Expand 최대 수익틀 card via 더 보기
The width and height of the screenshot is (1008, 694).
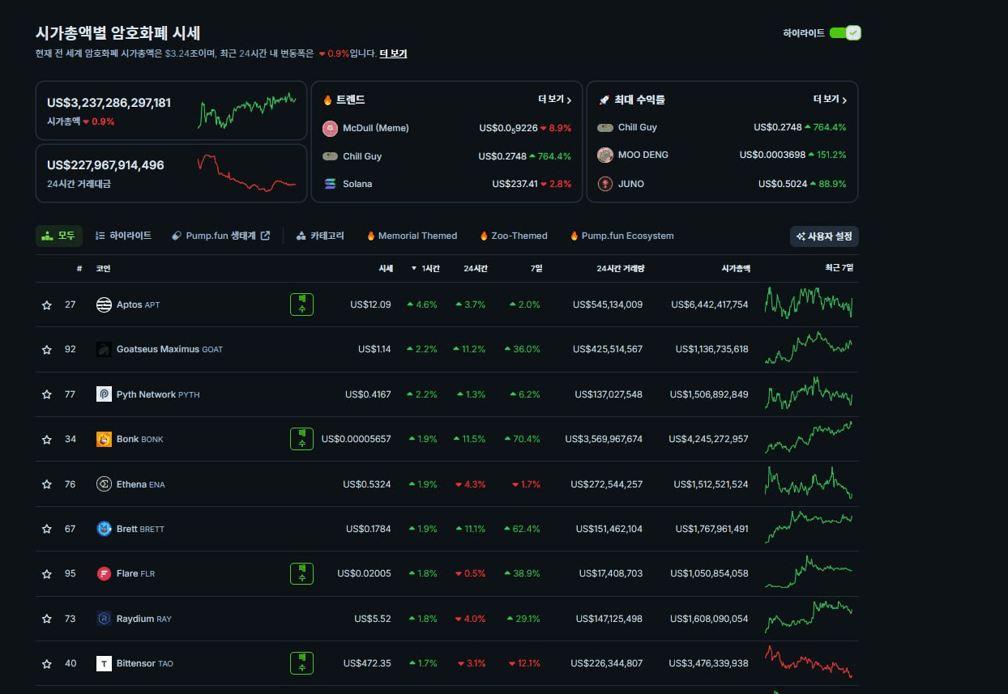pos(831,100)
